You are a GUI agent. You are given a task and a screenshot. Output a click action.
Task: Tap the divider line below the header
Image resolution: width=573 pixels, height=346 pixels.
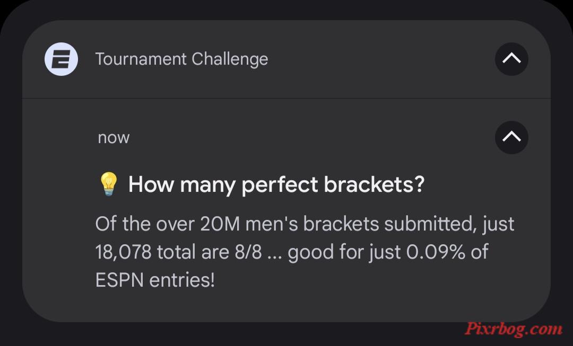(286, 98)
